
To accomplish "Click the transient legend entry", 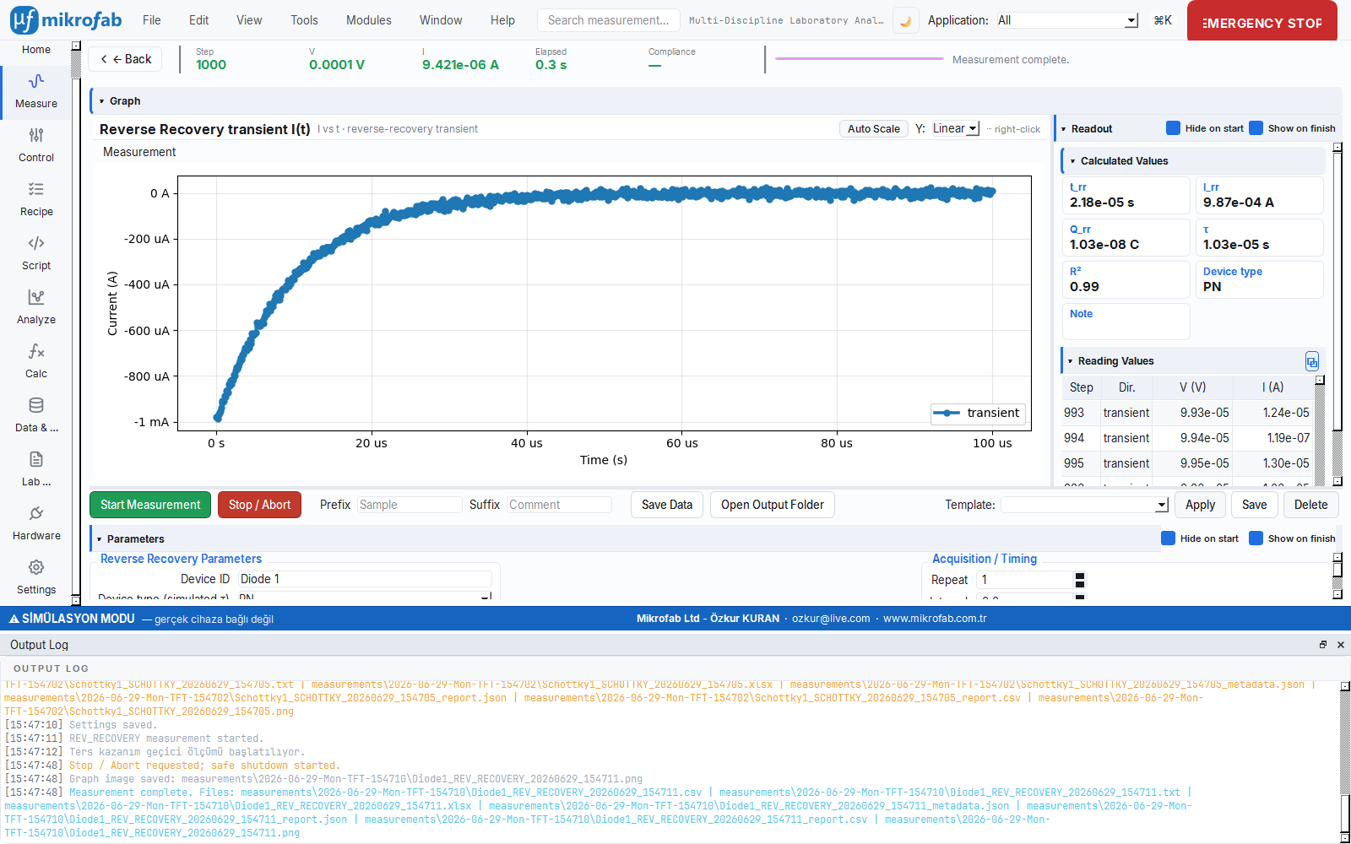I will click(978, 413).
